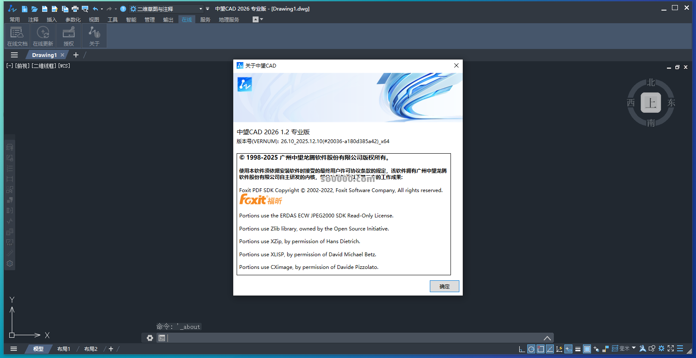Add a new drawing tab with plus
Image resolution: width=696 pixels, height=358 pixels.
click(76, 55)
